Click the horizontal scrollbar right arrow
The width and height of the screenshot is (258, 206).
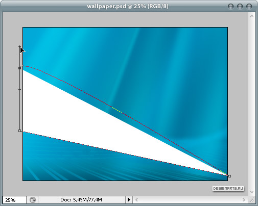(244, 200)
